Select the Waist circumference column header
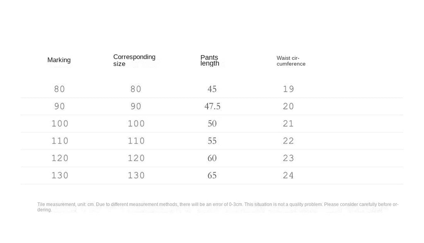Image resolution: width=424 pixels, height=243 pixels. (291, 61)
